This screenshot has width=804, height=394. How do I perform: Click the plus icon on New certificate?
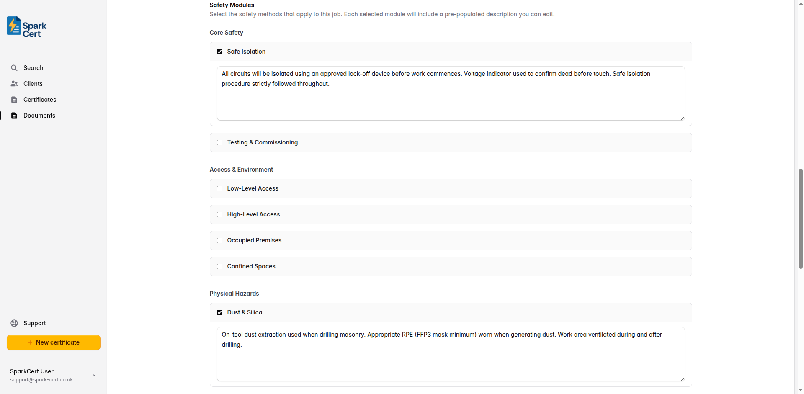click(31, 342)
